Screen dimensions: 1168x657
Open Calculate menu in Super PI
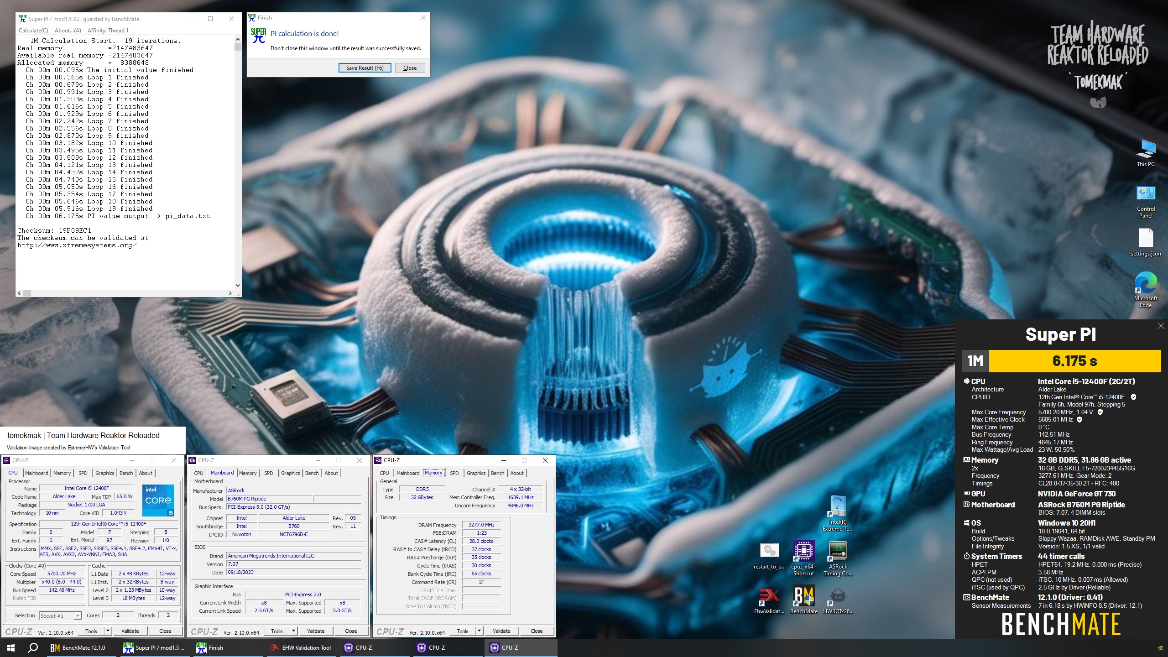click(x=33, y=31)
